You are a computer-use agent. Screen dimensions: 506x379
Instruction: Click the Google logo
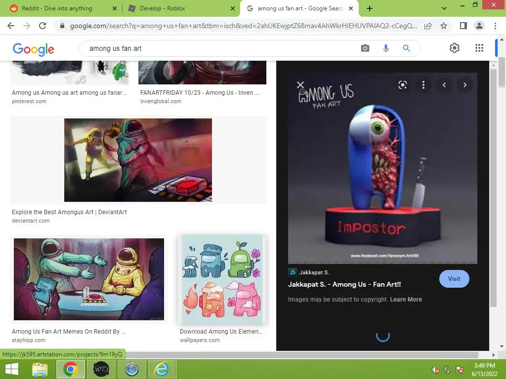point(34,49)
